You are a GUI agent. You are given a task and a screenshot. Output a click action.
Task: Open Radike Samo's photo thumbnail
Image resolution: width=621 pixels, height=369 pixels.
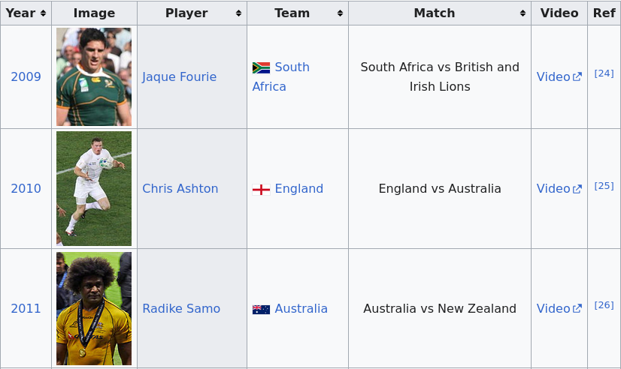[94, 308]
